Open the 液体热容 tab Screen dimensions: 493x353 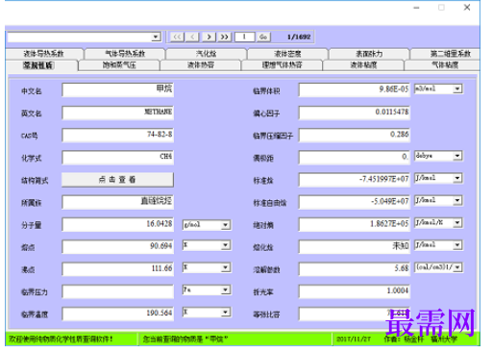tap(201, 65)
